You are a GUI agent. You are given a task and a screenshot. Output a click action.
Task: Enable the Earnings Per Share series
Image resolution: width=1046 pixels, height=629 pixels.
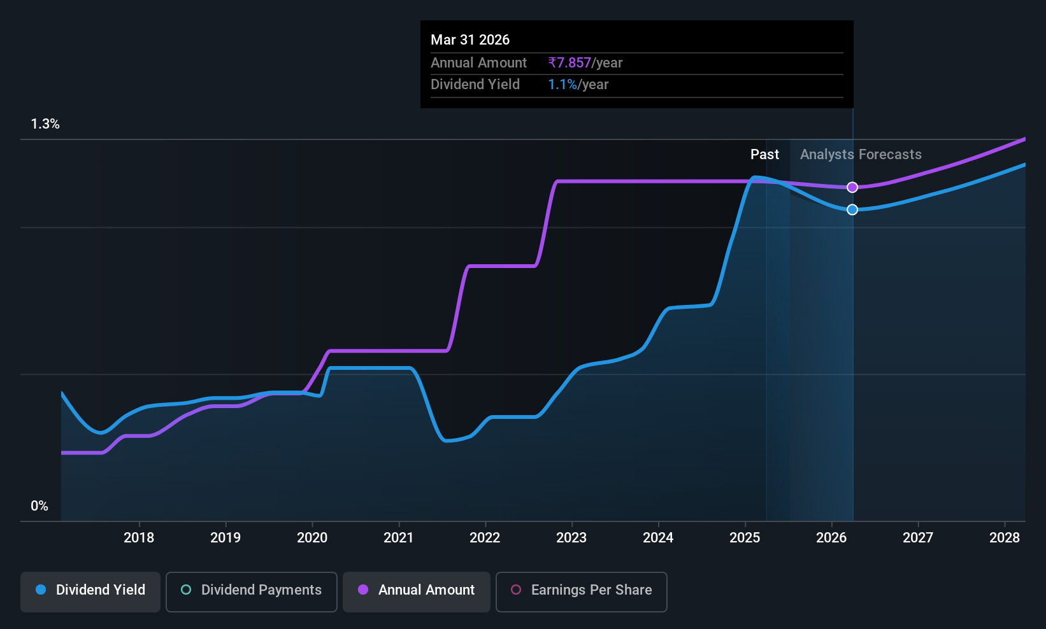[x=582, y=592]
